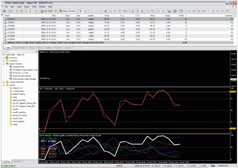The height and width of the screenshot is (168, 238).
Task: Click the zoom out magnifier icon
Action: (x=153, y=11)
